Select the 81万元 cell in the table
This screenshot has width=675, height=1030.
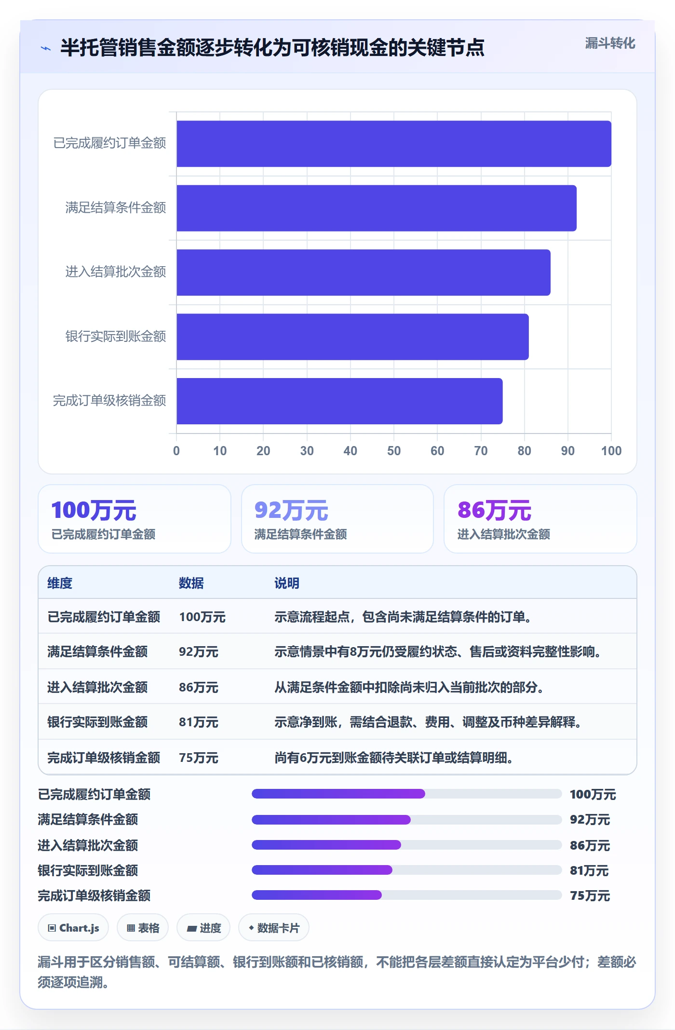(199, 722)
